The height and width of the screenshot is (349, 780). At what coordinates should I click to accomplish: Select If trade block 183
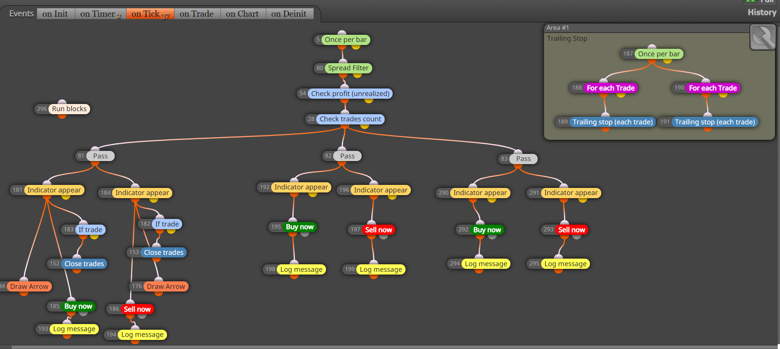click(x=90, y=230)
